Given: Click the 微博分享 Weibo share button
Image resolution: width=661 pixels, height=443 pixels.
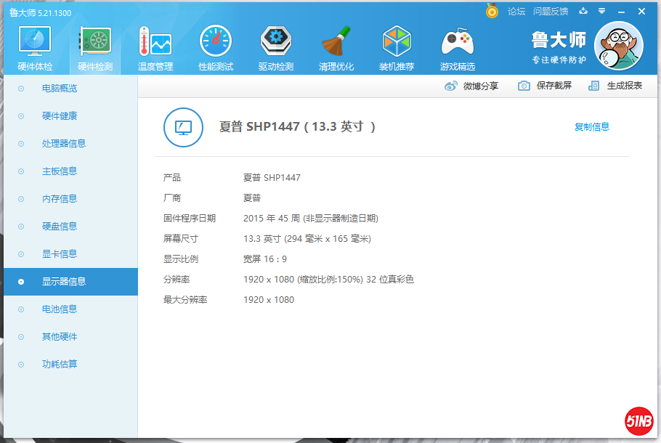Looking at the screenshot, I should pos(472,86).
